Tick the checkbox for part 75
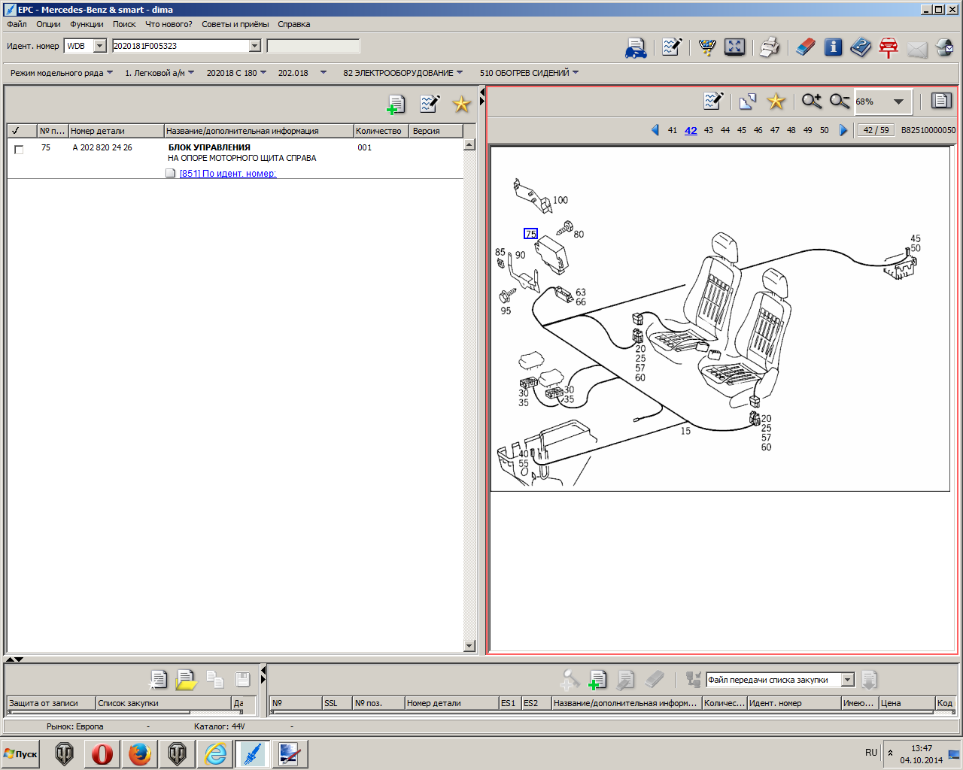The image size is (963, 770). pos(19,150)
